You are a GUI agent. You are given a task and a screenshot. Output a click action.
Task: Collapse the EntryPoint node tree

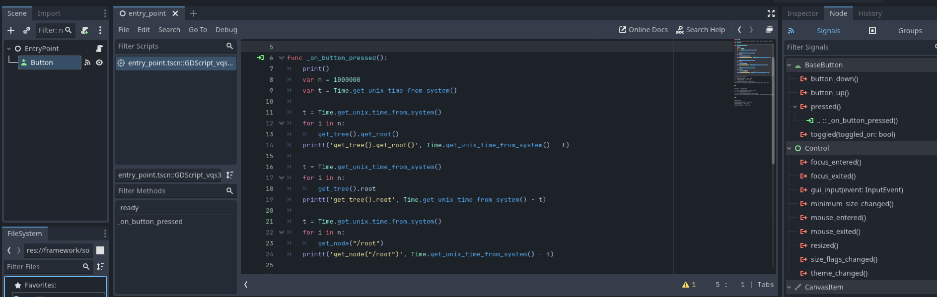9,49
